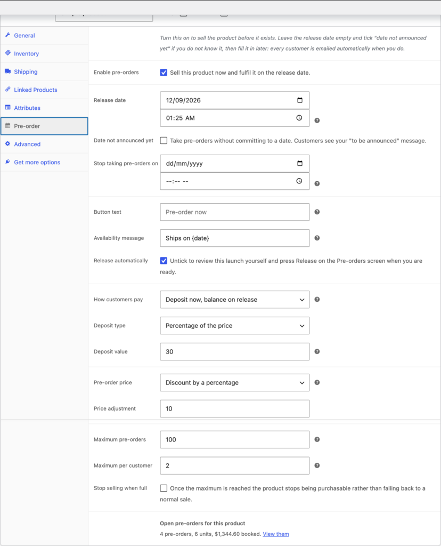Screen dimensions: 441x546
Task: Tick the Date not announced yet checkbox
Action: (164, 141)
